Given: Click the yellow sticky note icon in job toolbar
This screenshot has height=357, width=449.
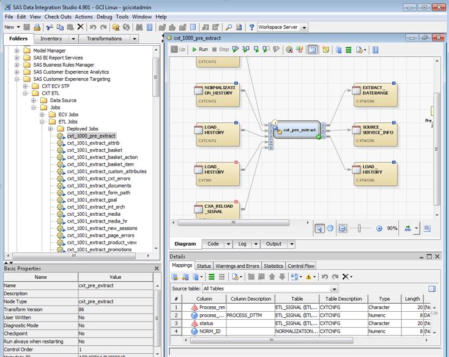Looking at the screenshot, I should point(325,50).
